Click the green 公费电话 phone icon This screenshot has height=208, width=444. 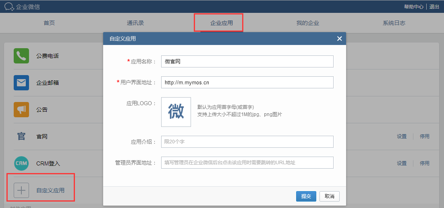(21, 56)
